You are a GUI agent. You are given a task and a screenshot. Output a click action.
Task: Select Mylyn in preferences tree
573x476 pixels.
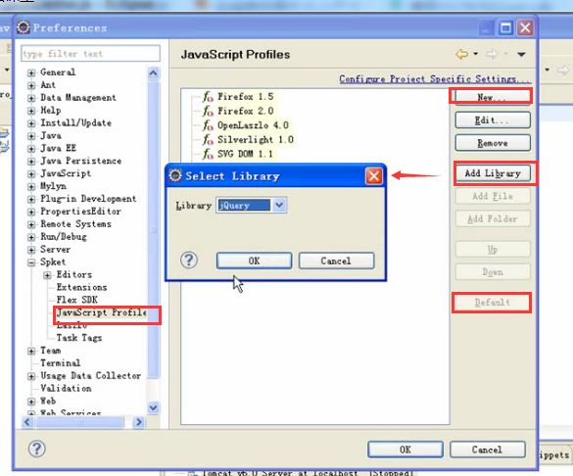(53, 186)
